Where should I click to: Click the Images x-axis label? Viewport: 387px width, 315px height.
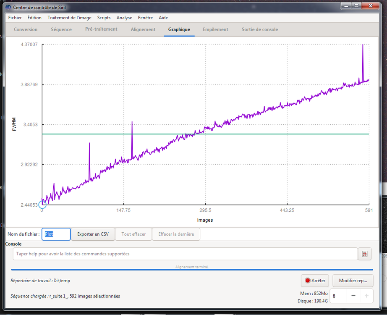[x=205, y=220]
